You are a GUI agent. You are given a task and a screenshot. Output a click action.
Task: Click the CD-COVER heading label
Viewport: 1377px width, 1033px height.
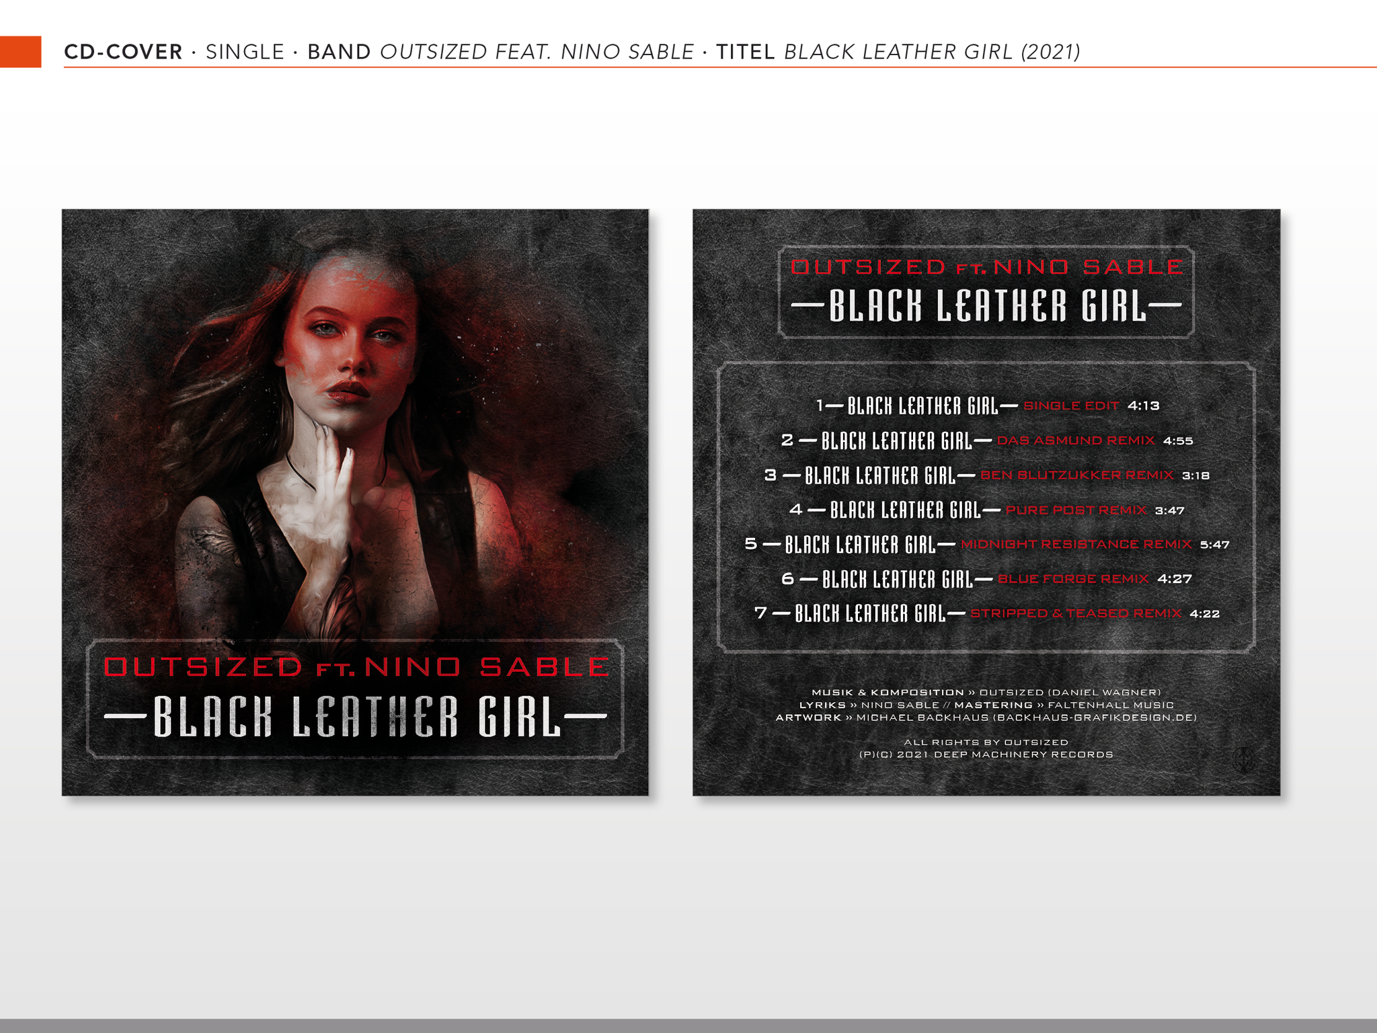point(123,52)
